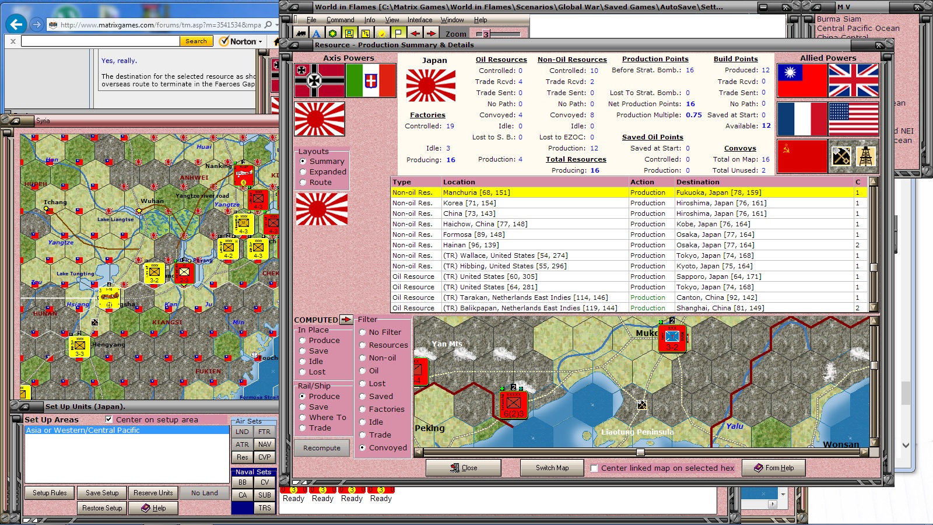The height and width of the screenshot is (525, 933).
Task: Click the FTR button in Air Sets
Action: point(265,432)
